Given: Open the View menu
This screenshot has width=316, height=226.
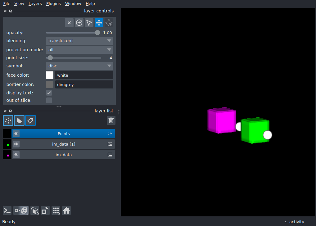Looking at the screenshot, I should pos(19,4).
